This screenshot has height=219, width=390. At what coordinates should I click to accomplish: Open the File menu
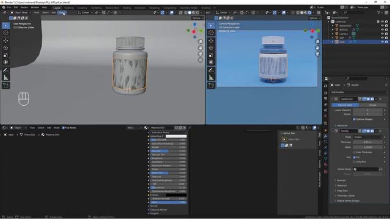pos(9,7)
